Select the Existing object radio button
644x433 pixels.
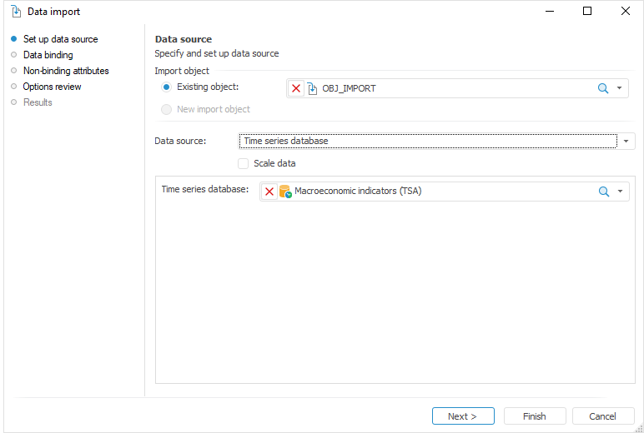point(167,87)
